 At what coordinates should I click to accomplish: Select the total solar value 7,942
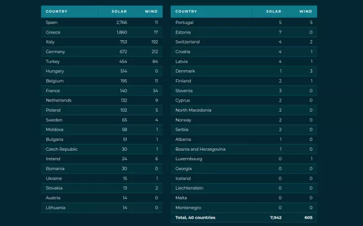(276, 218)
